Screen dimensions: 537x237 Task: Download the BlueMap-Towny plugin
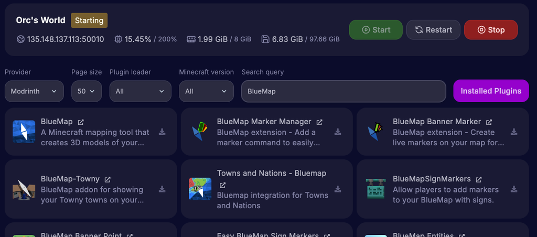pyautogui.click(x=162, y=189)
